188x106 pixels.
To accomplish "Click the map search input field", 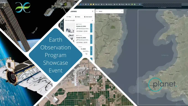I will coord(109,11).
